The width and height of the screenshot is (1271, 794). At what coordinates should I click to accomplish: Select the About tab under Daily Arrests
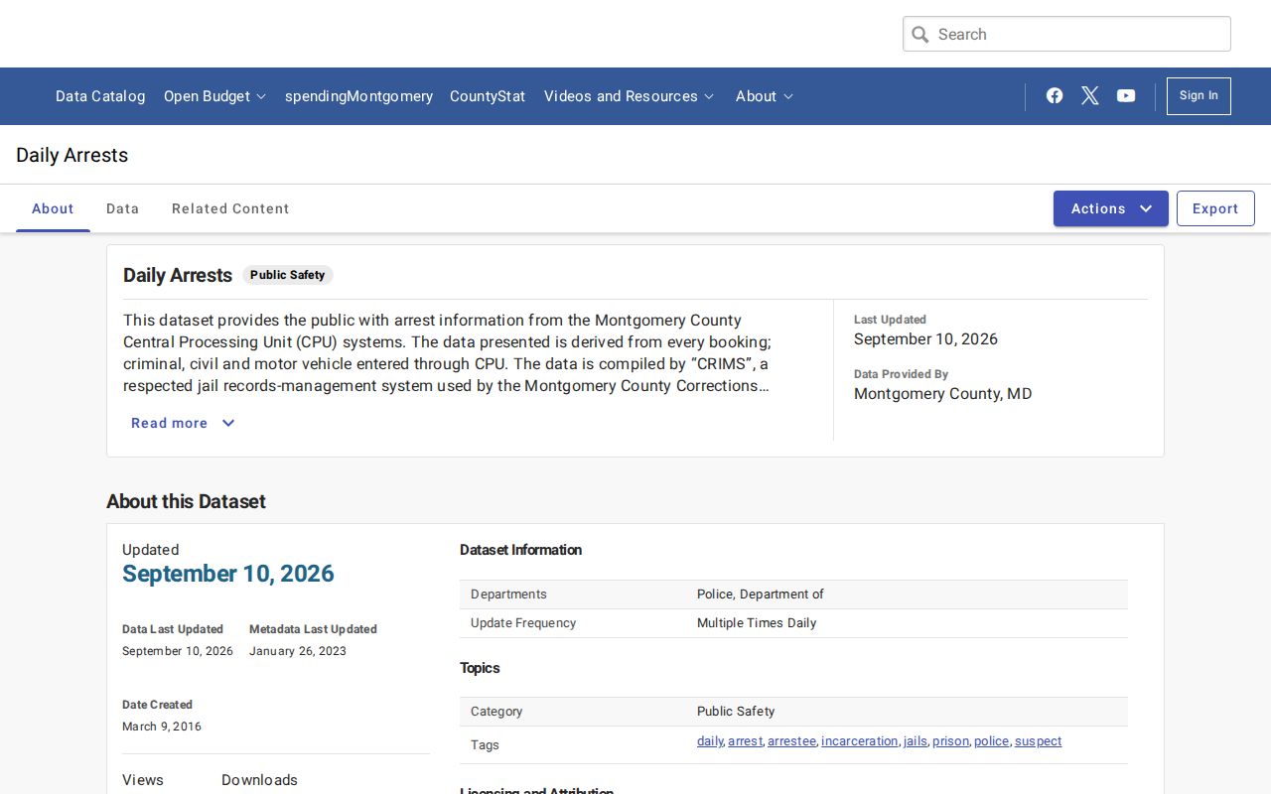53,208
